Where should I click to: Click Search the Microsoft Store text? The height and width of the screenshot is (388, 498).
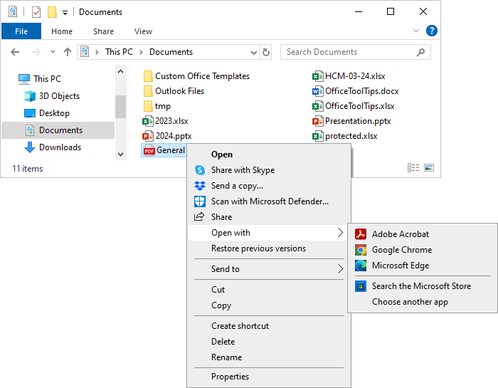pos(421,286)
